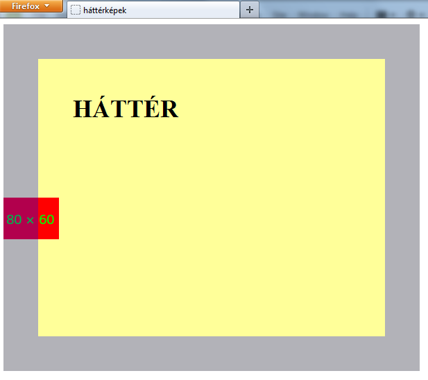The height and width of the screenshot is (380, 428).
Task: Open the orange Firefox menu button
Action: point(31,6)
